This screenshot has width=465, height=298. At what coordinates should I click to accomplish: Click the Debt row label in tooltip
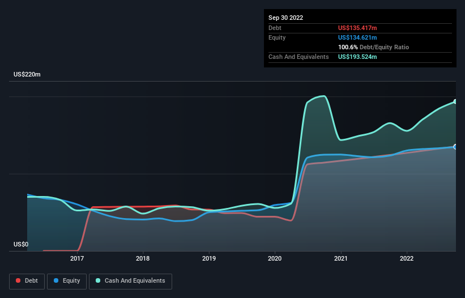[275, 28]
